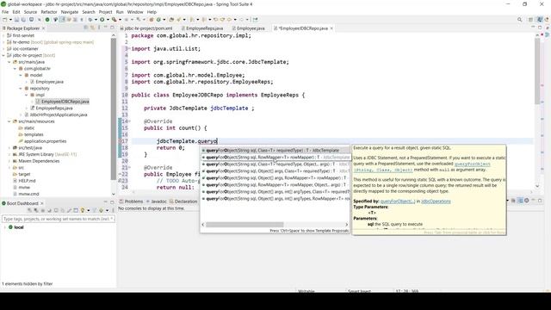Open the Declaration view tab

click(x=183, y=201)
